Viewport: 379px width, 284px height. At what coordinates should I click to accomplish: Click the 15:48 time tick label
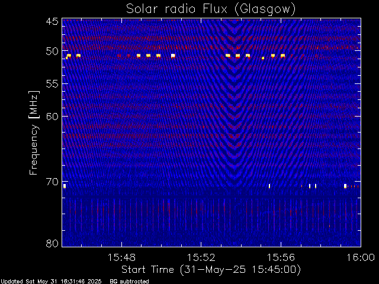tap(121, 257)
